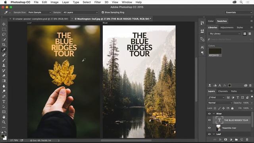This screenshot has height=143, width=254.
Task: Click the #2C2A1D library color swatch
Action: pos(215,51)
